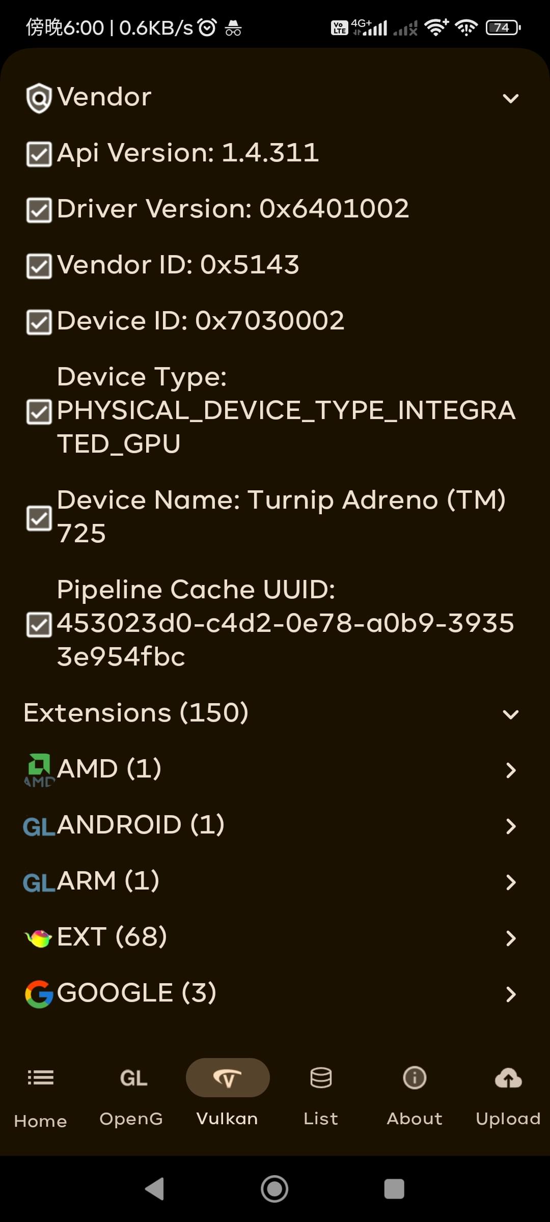The width and height of the screenshot is (550, 1222).
Task: Tap the EXT teapot icon
Action: (39, 938)
